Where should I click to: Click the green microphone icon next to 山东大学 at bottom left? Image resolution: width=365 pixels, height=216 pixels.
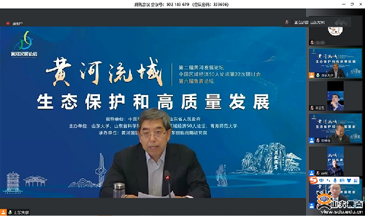tap(10, 212)
